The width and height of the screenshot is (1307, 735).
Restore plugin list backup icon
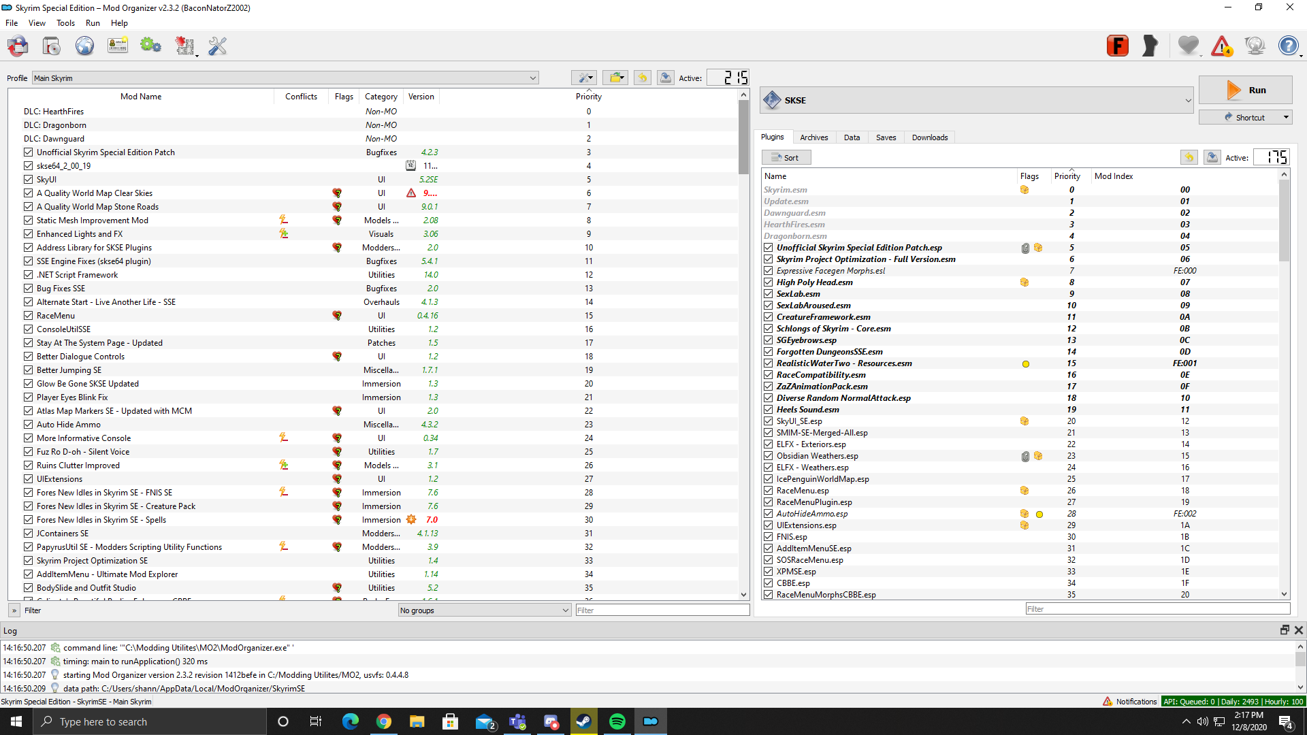tap(1189, 157)
